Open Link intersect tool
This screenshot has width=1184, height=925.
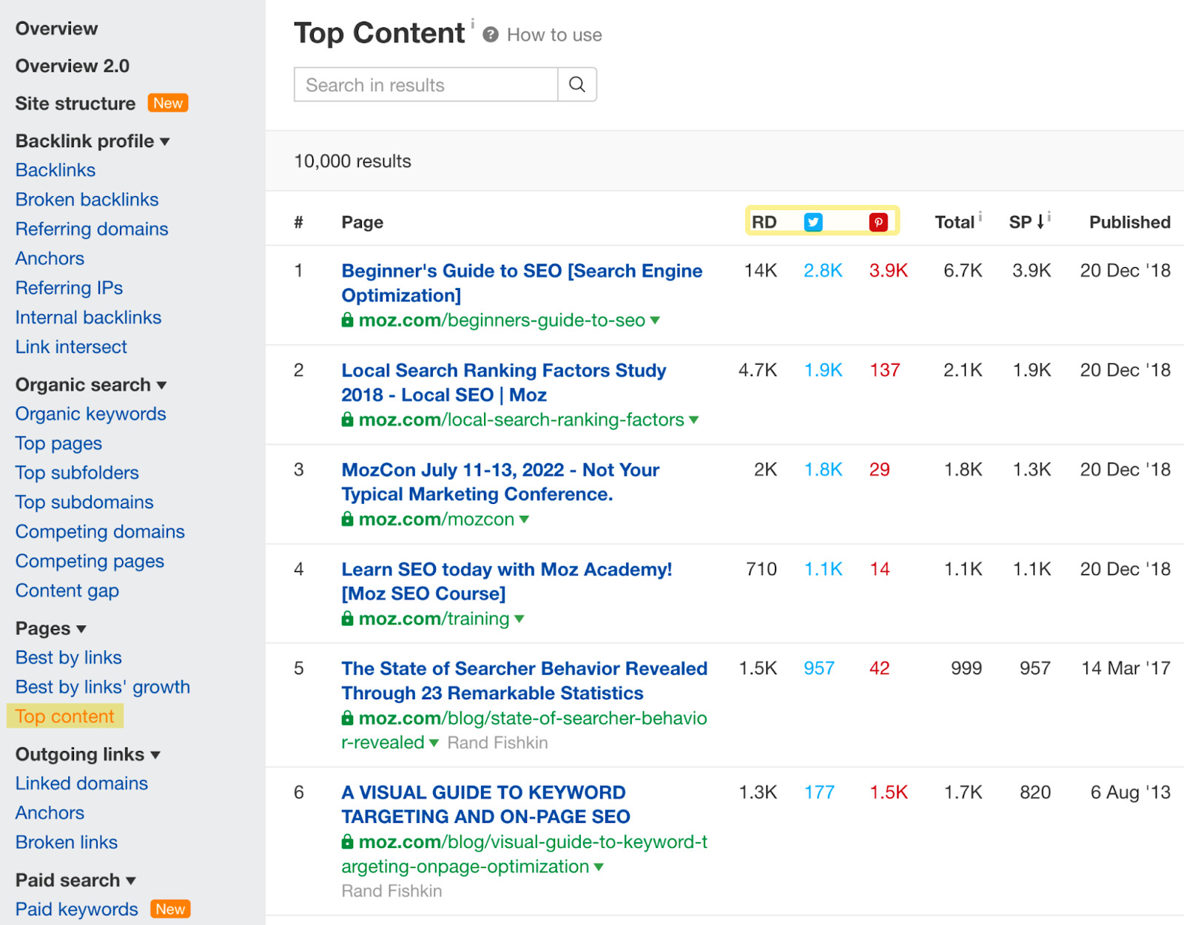(71, 347)
